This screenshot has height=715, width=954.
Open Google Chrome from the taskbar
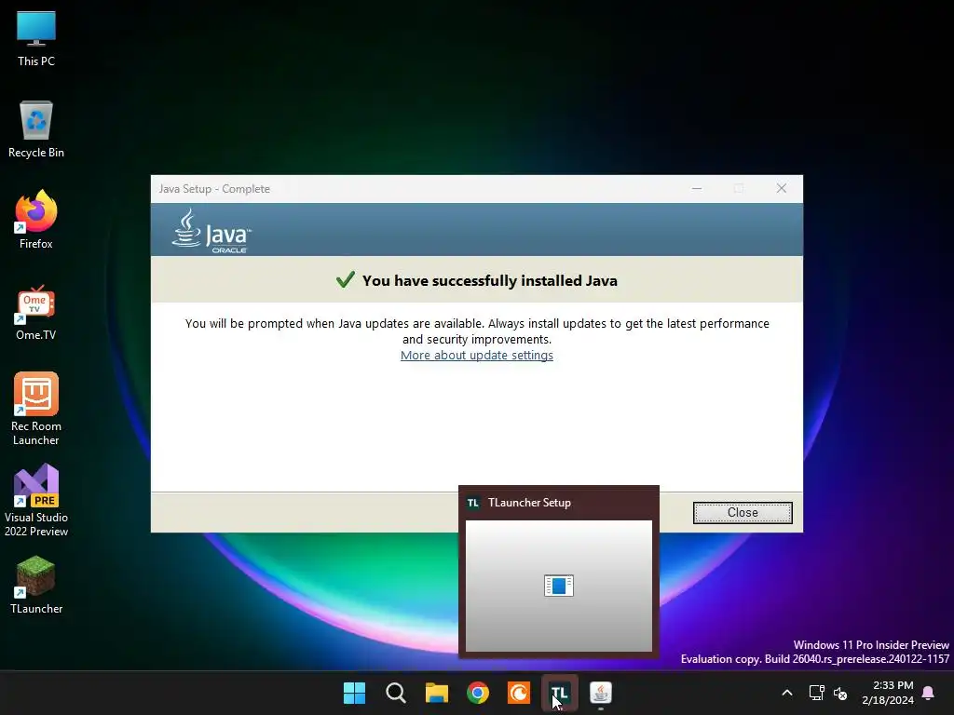pyautogui.click(x=478, y=693)
